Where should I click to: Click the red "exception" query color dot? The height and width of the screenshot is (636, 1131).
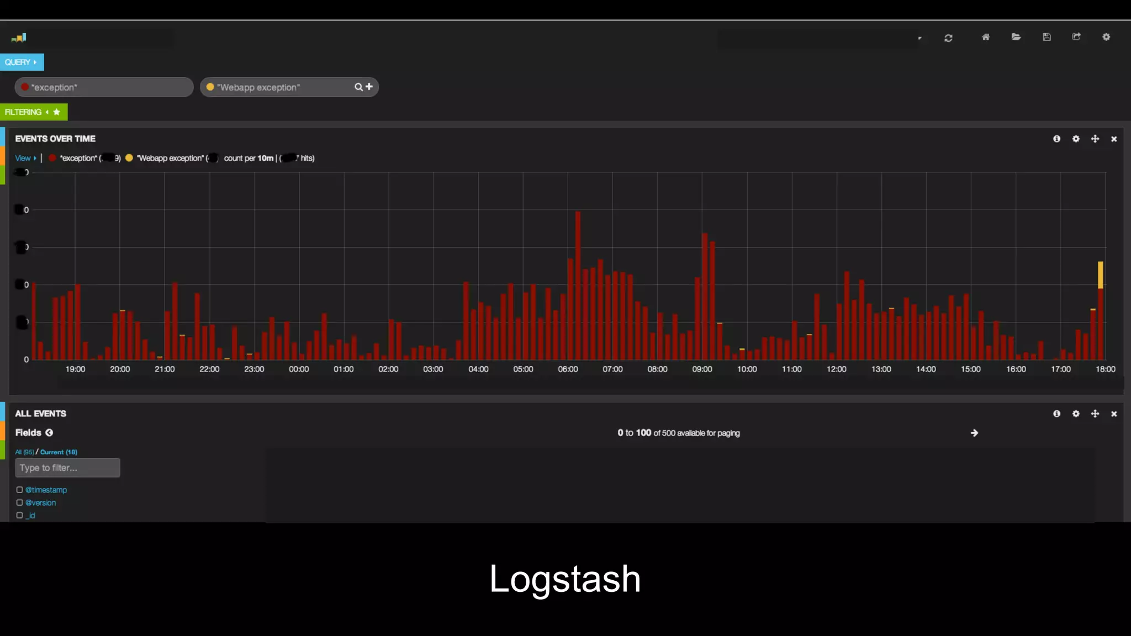[25, 87]
